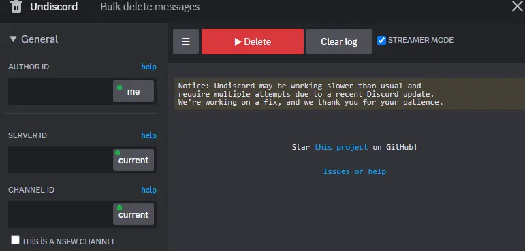Viewport: 525px width, 251px height.
Task: Close the Undiscord window with X
Action: (x=518, y=6)
